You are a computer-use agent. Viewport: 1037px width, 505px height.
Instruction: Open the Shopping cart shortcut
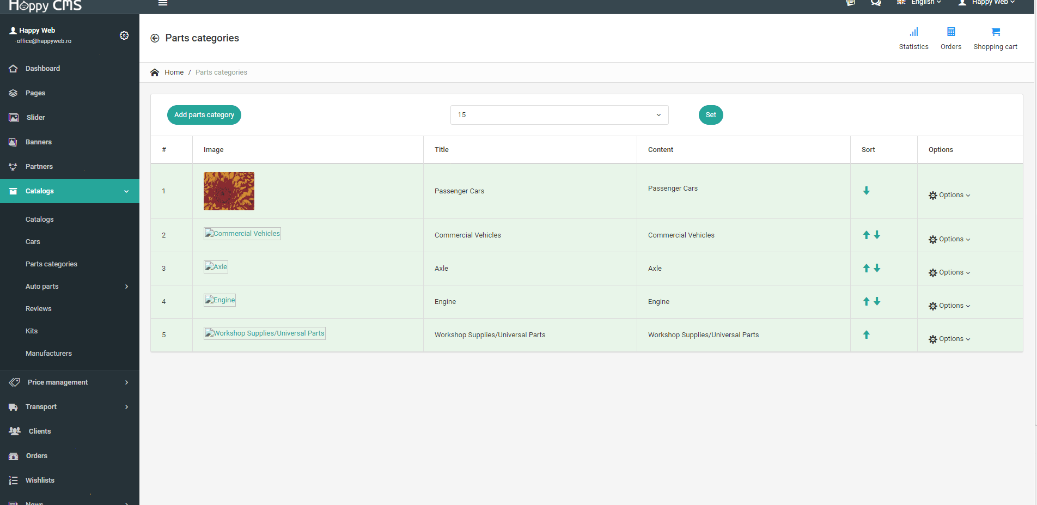995,39
